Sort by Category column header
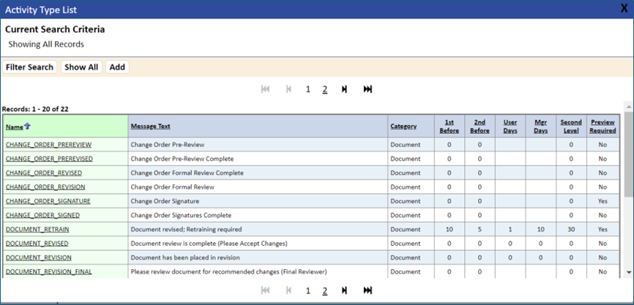 pos(403,127)
